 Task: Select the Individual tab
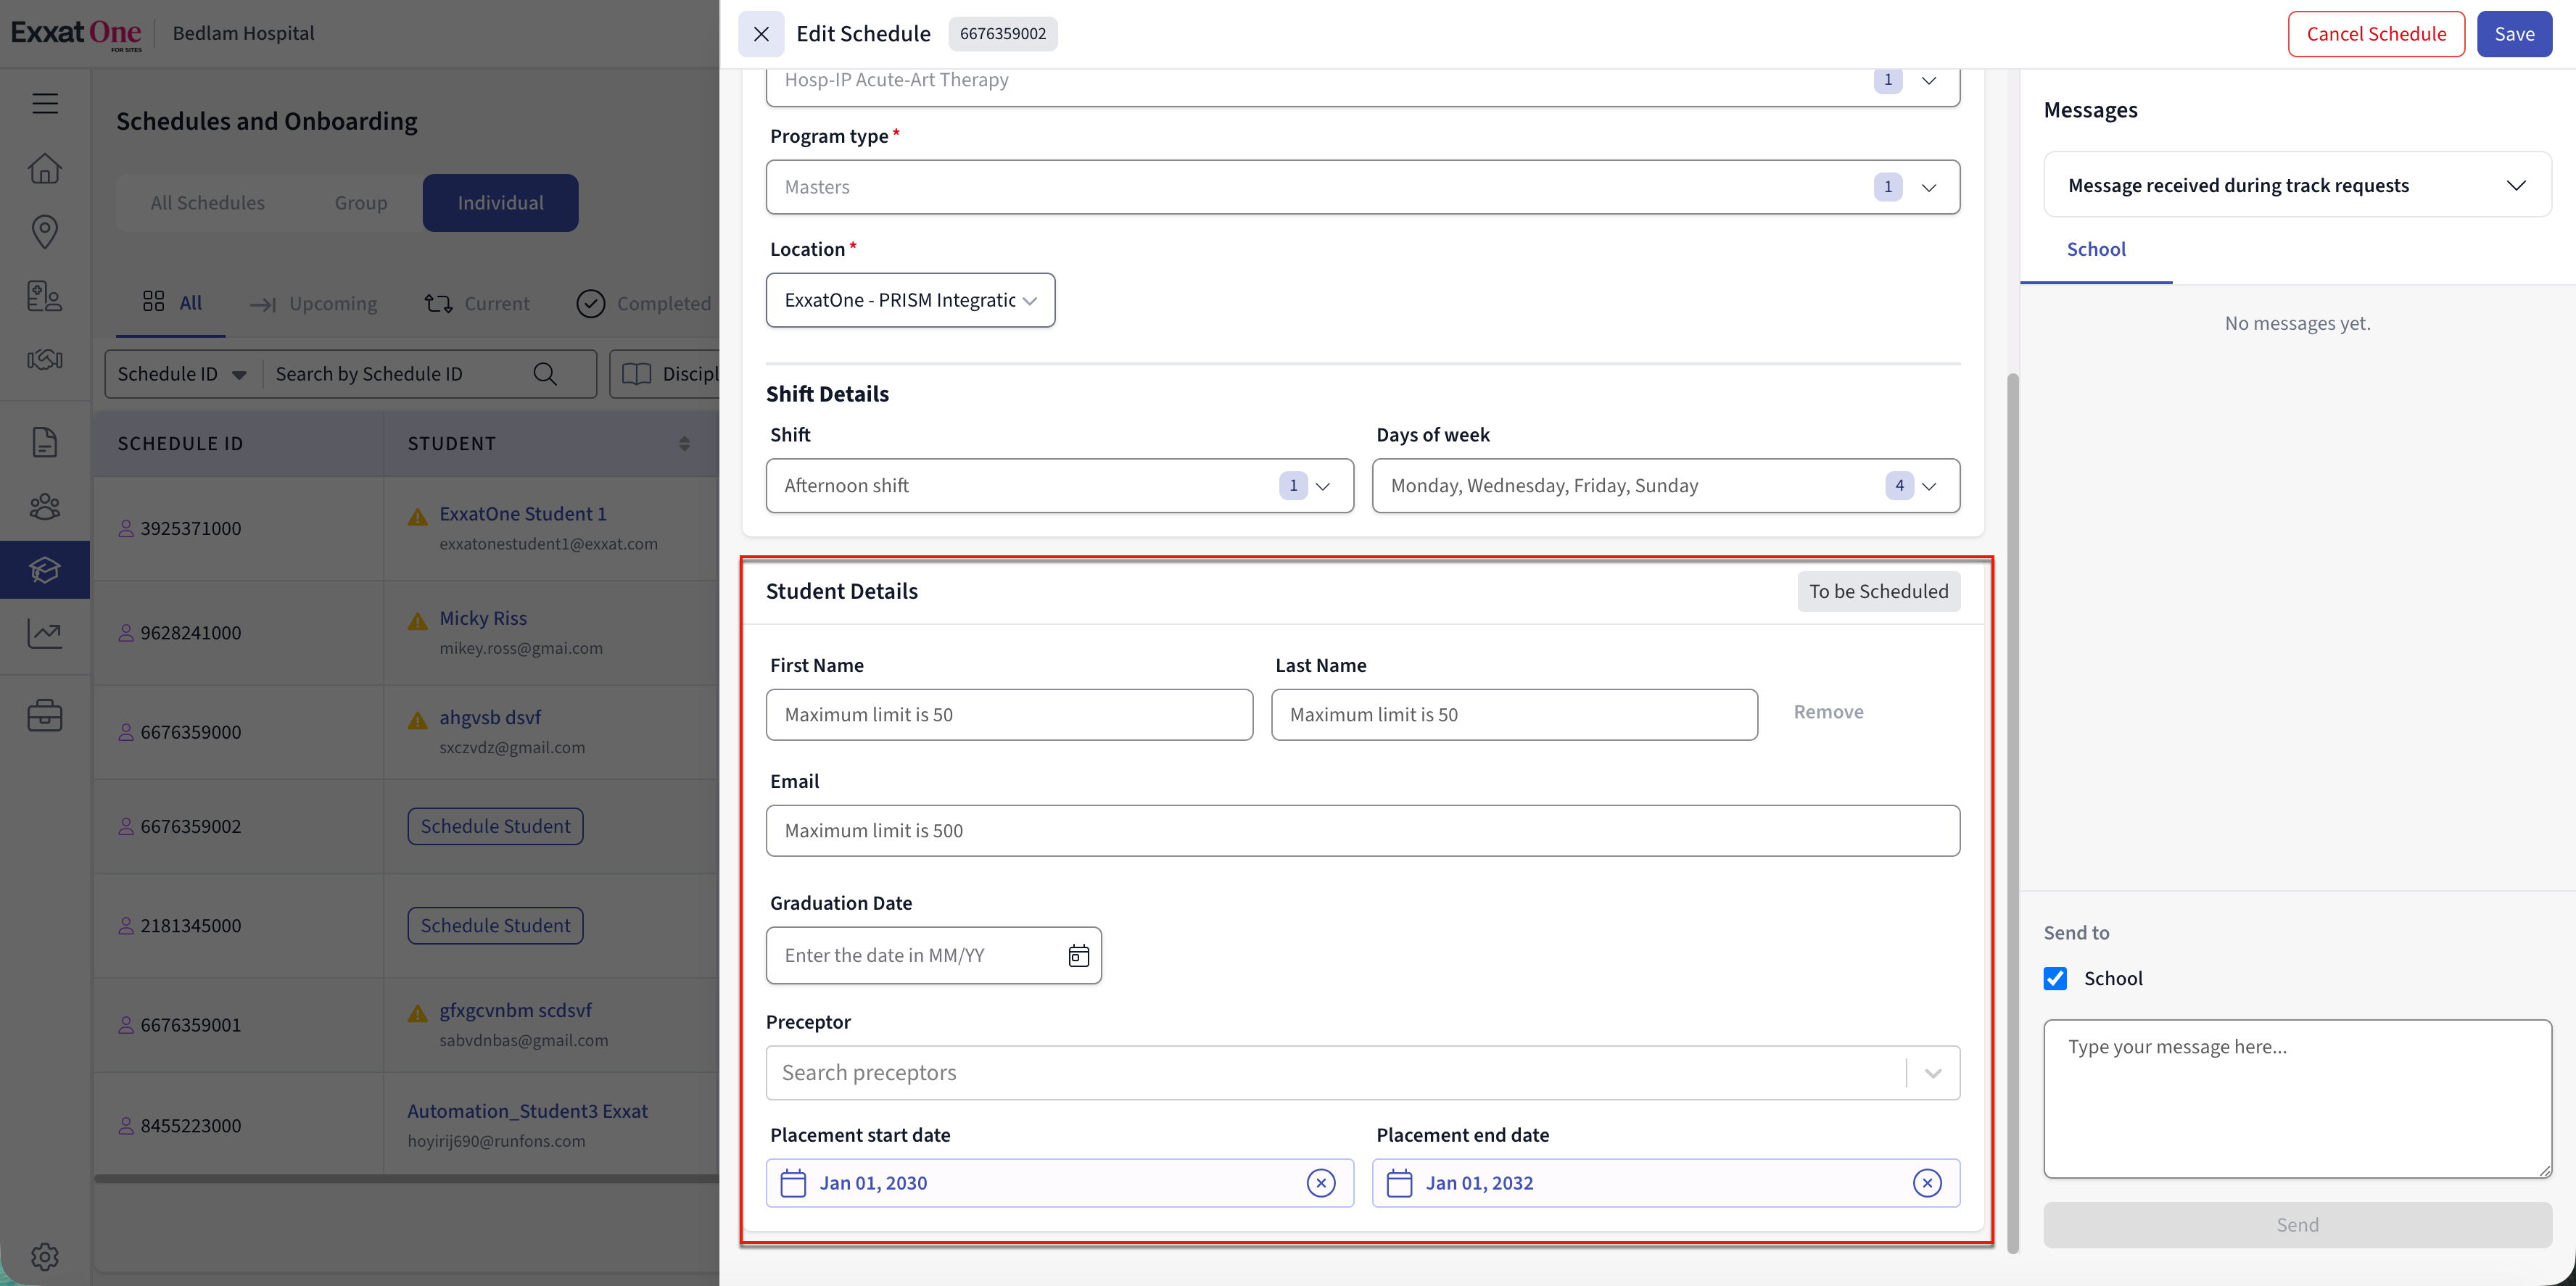click(500, 203)
